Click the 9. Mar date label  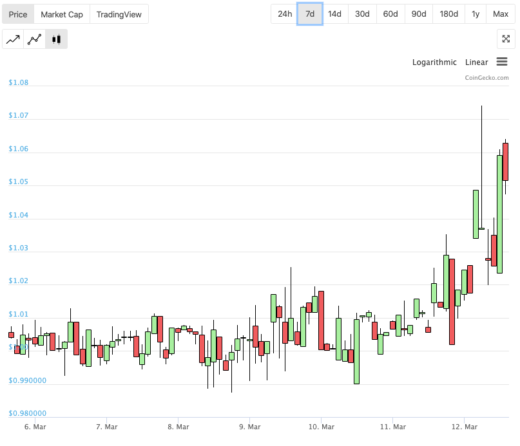coord(250,427)
